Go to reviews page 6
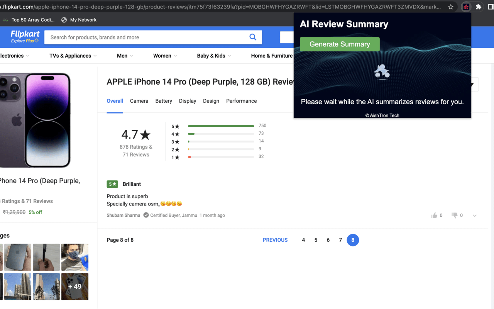The width and height of the screenshot is (494, 309). (x=328, y=240)
